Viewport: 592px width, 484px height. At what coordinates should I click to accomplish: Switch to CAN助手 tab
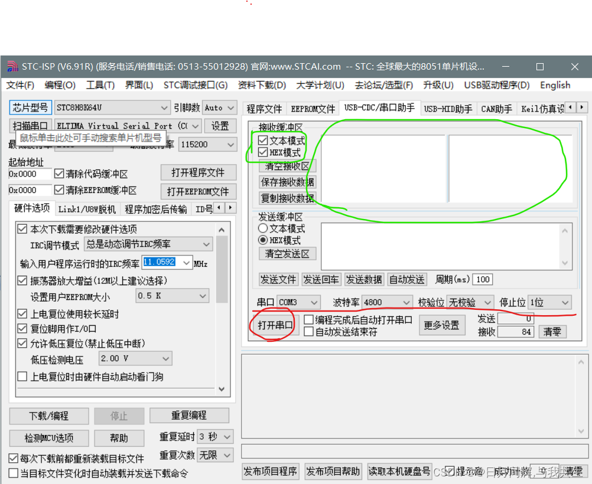(496, 109)
